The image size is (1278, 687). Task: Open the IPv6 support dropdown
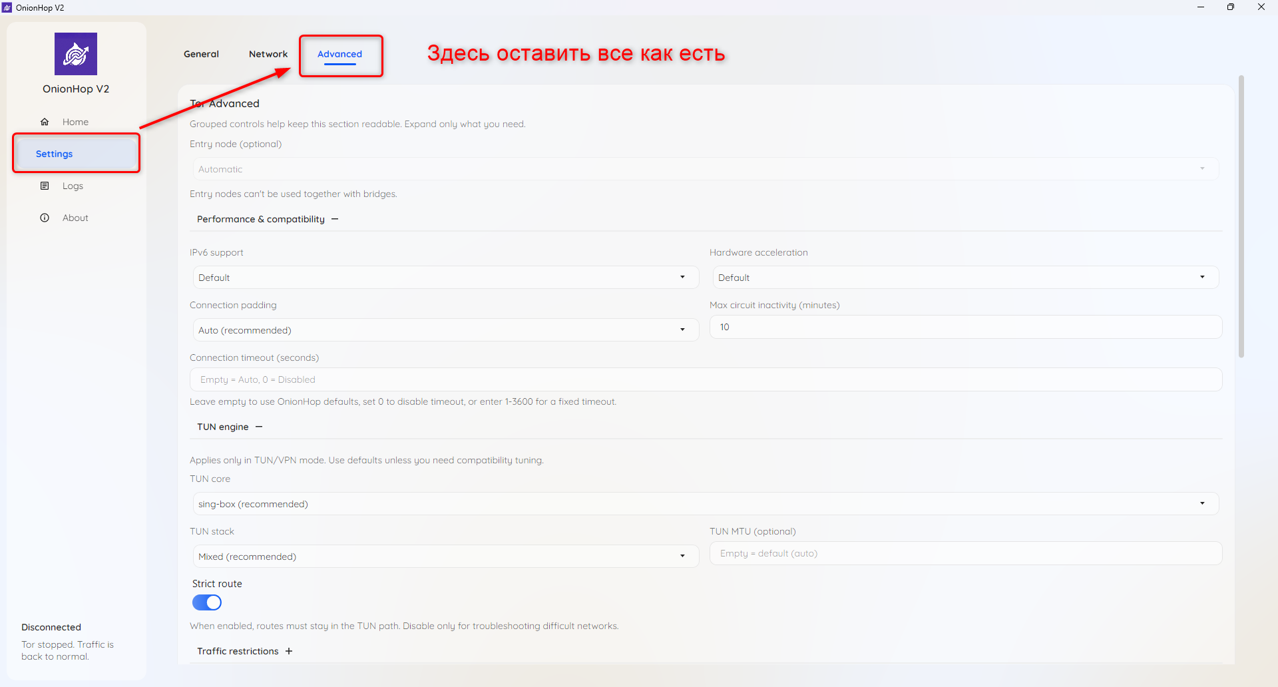pyautogui.click(x=446, y=278)
